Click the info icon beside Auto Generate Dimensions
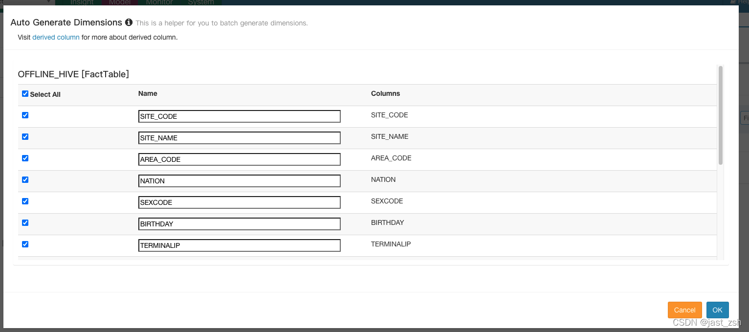The image size is (749, 332). pyautogui.click(x=129, y=22)
